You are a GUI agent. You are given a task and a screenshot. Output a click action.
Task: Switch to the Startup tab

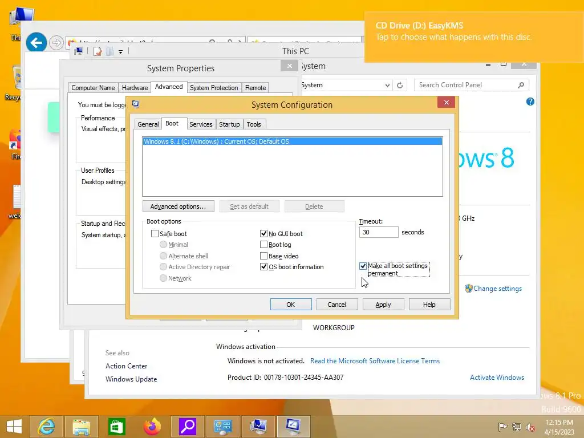229,124
